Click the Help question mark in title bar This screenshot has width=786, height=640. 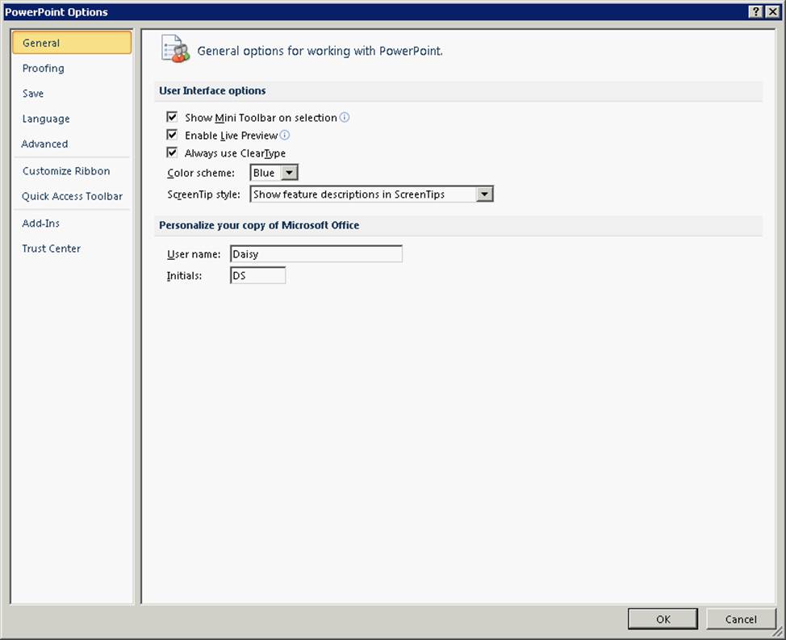(755, 11)
